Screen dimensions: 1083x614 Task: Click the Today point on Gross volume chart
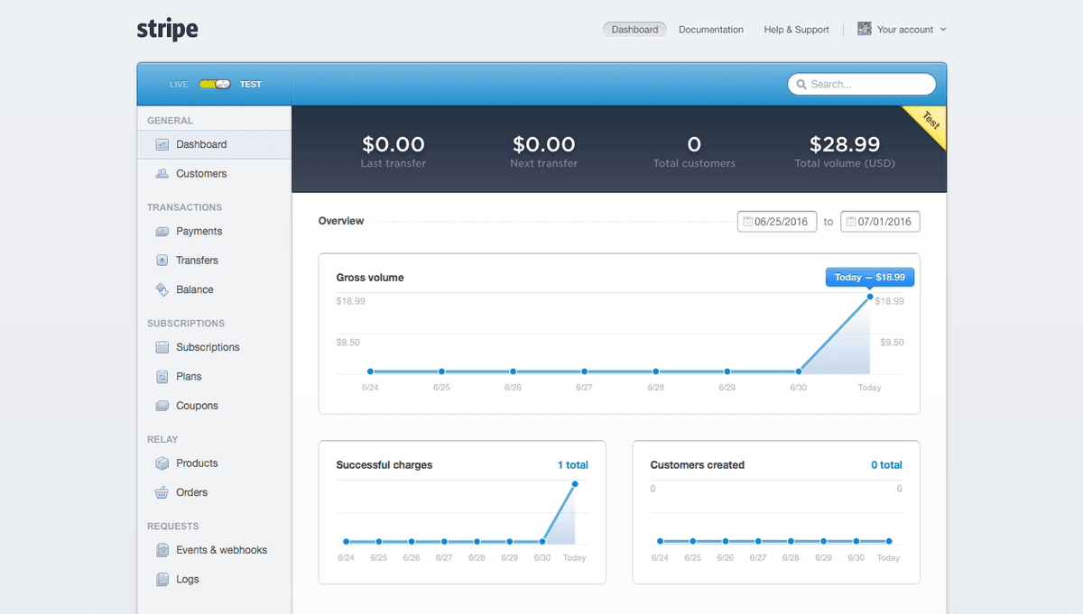coord(870,297)
